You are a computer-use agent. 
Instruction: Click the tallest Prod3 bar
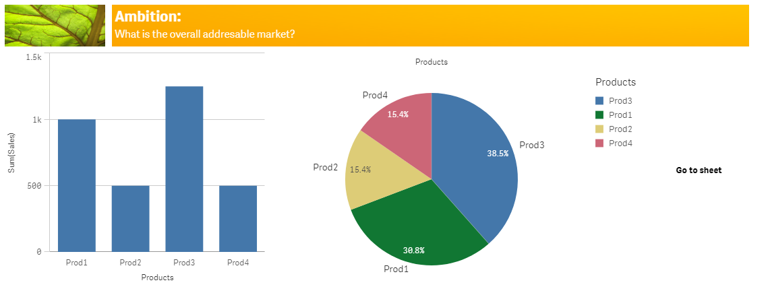[x=184, y=168]
